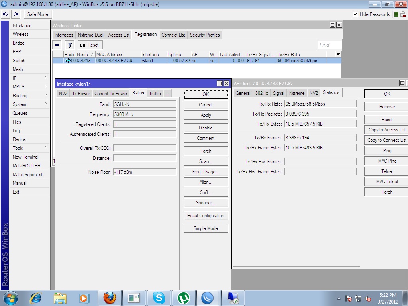The image size is (408, 306).
Task: Select the Nstreme tab in AP Client window
Action: click(296, 93)
